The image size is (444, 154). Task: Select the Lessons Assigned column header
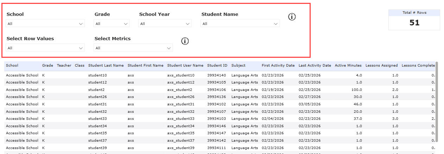381,66
